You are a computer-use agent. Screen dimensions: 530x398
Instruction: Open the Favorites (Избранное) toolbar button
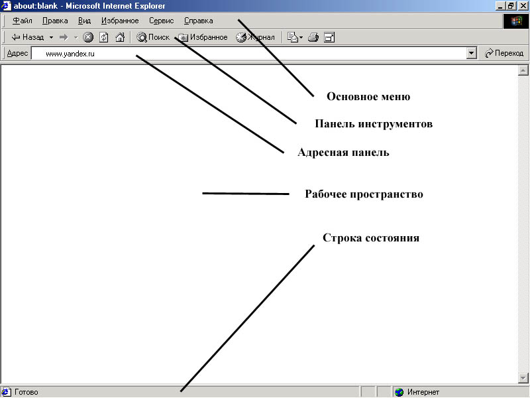203,37
